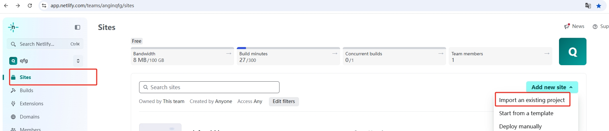Click the Support help icon
Screen dimensions: 609x131
pyautogui.click(x=595, y=27)
